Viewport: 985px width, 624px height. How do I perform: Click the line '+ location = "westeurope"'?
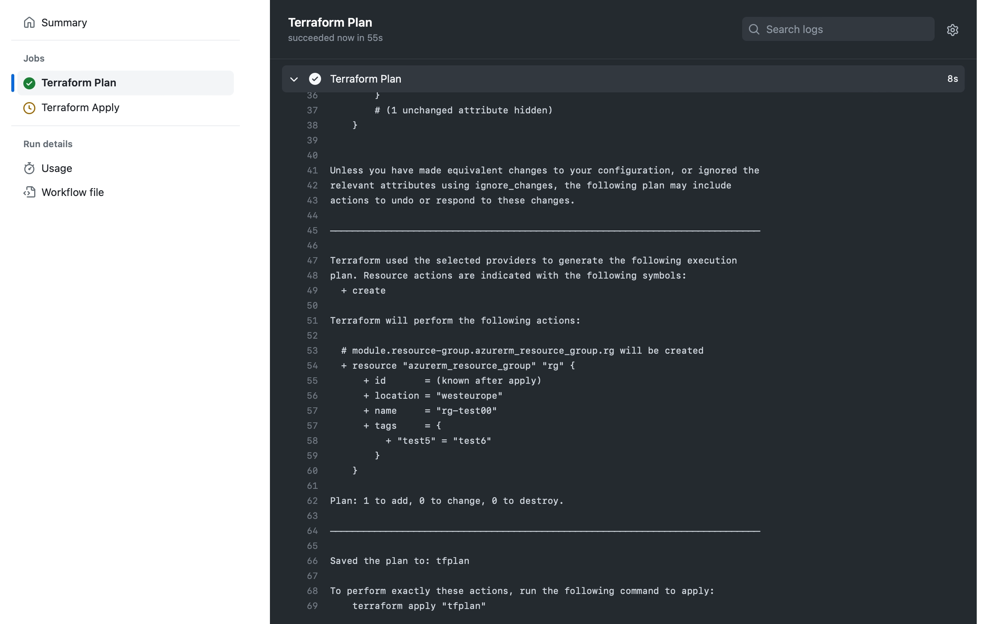(433, 396)
